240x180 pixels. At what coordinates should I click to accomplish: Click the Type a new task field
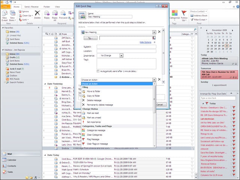(x=217, y=98)
